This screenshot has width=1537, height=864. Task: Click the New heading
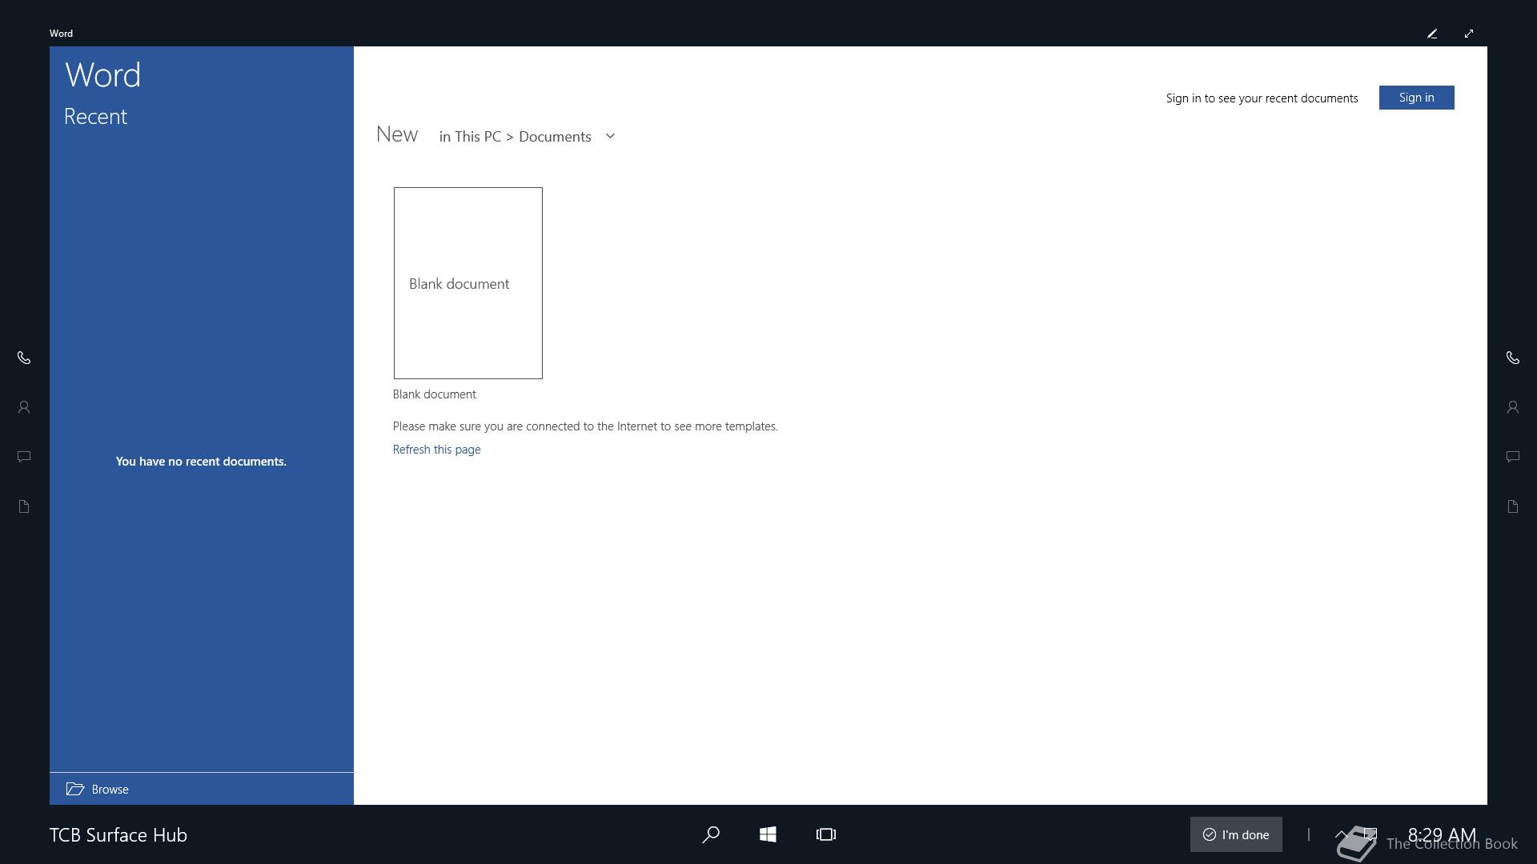(x=397, y=134)
